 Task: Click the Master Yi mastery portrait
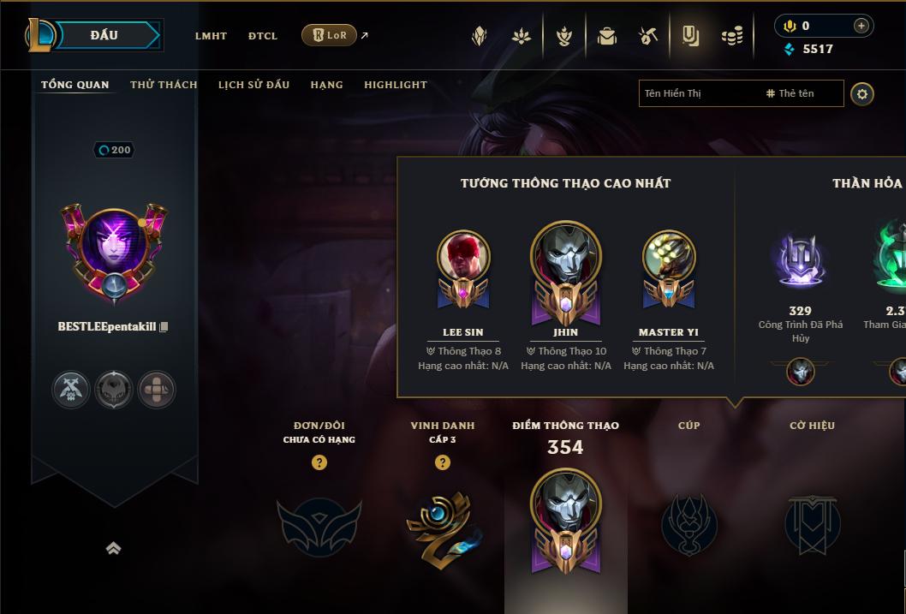(x=669, y=271)
